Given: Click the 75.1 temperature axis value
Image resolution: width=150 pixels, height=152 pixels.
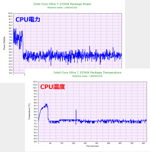Looking at the screenshot, I should click(x=35, y=121).
